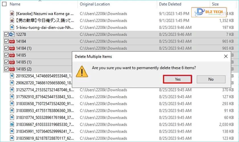Image resolution: width=239 pixels, height=142 pixels.
Task: Select the file name 14185 (2)
Action: coord(24,69)
